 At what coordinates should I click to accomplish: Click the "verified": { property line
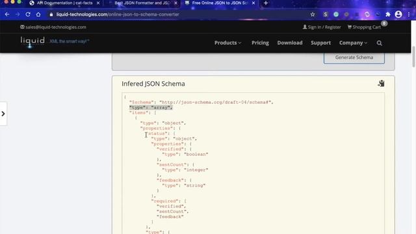pos(174,149)
